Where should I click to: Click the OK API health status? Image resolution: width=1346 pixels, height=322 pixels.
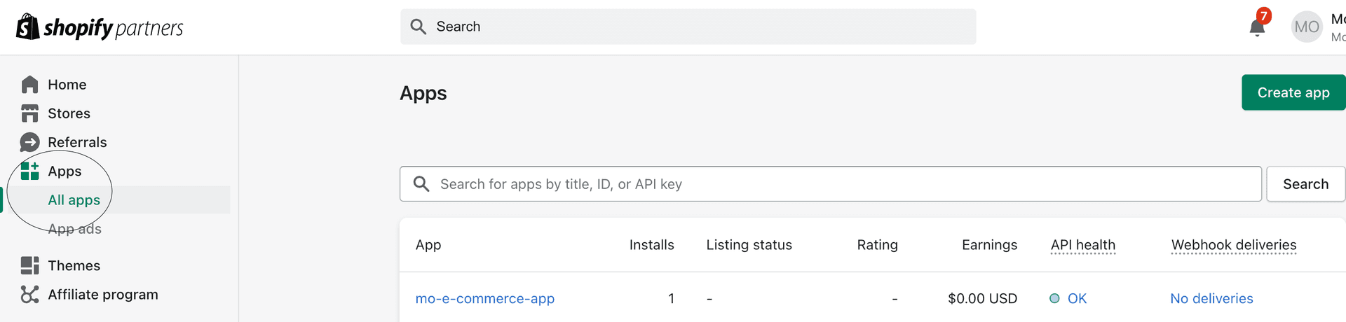1076,299
